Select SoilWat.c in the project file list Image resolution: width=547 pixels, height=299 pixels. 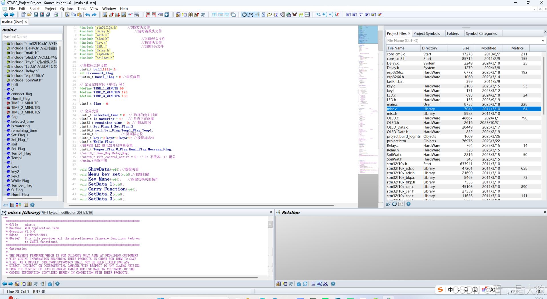click(464, 155)
